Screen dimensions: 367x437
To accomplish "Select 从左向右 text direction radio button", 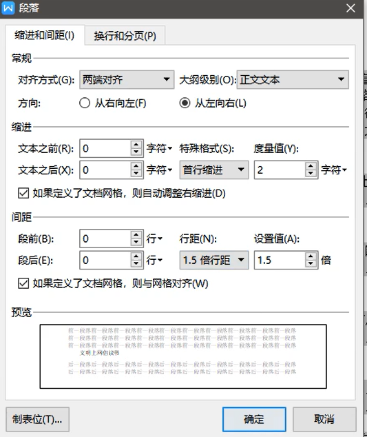I will point(185,103).
